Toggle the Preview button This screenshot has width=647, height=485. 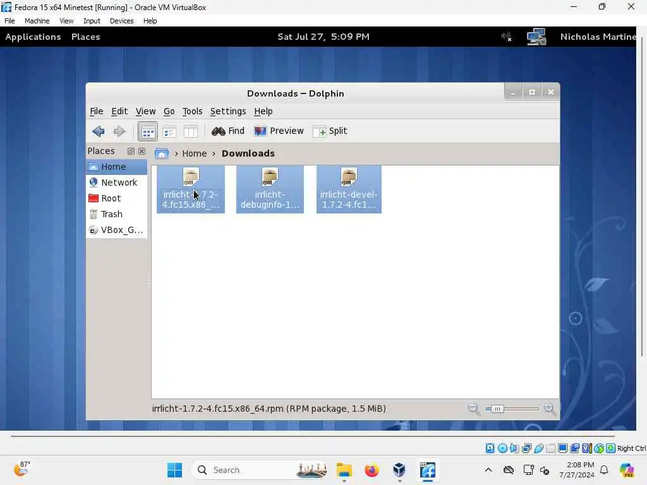279,131
